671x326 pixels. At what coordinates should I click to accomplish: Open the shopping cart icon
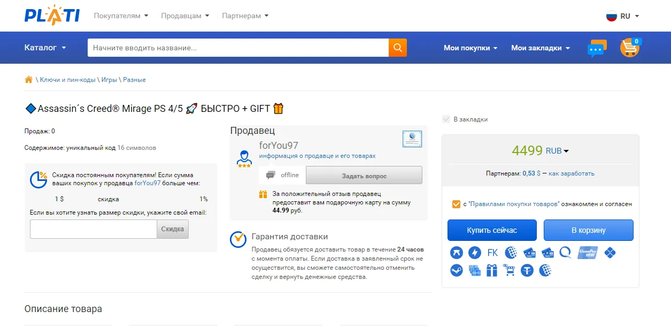(630, 48)
